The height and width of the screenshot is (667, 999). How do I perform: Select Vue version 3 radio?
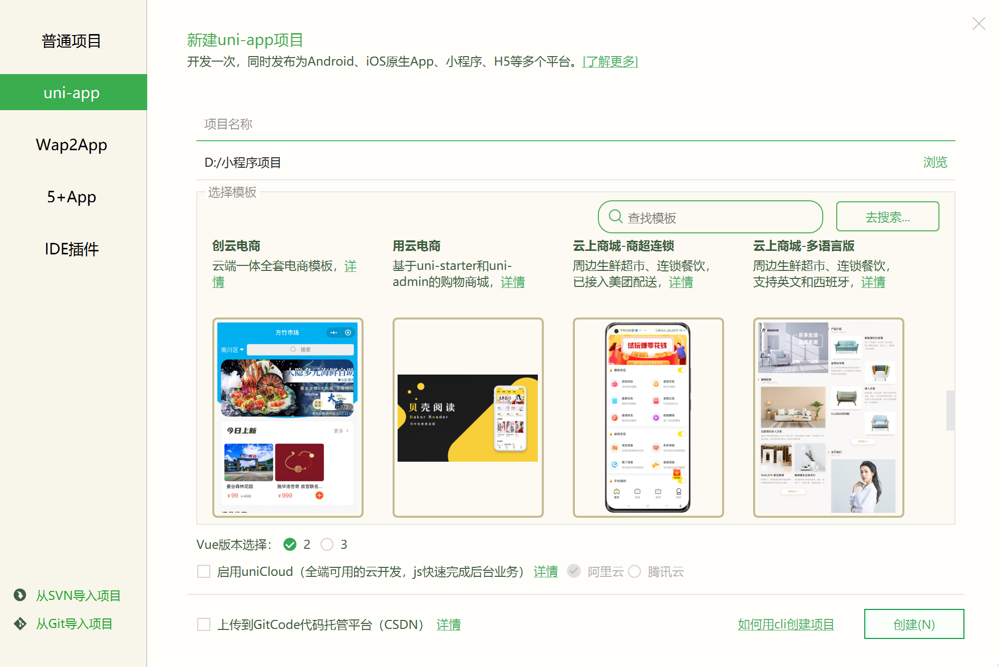(327, 544)
